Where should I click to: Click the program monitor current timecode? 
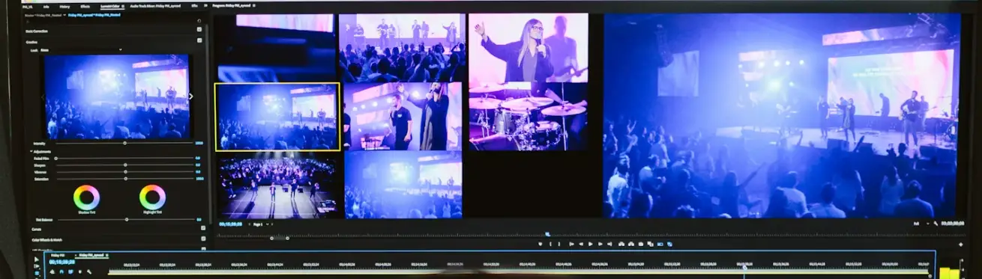point(230,224)
